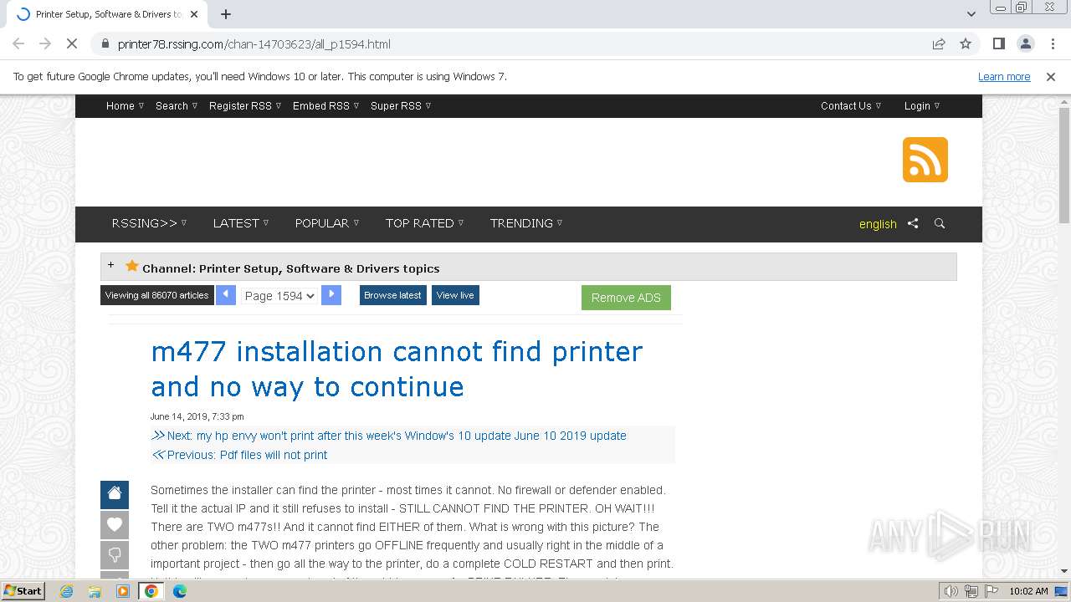The image size is (1071, 602).
Task: Dismiss the Chrome update notice
Action: pyautogui.click(x=1051, y=76)
